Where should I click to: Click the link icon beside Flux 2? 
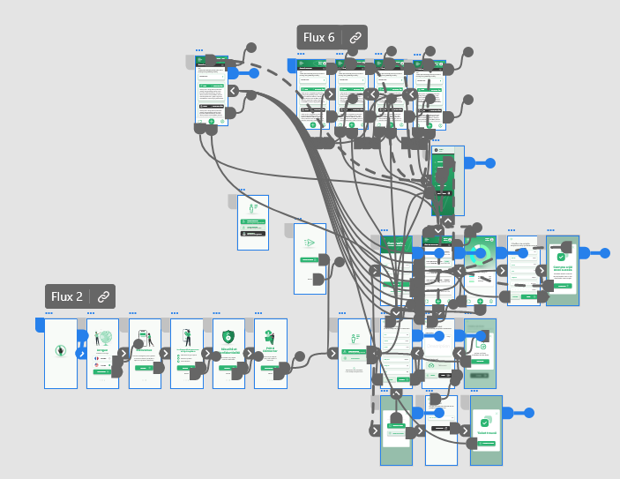[x=102, y=297]
